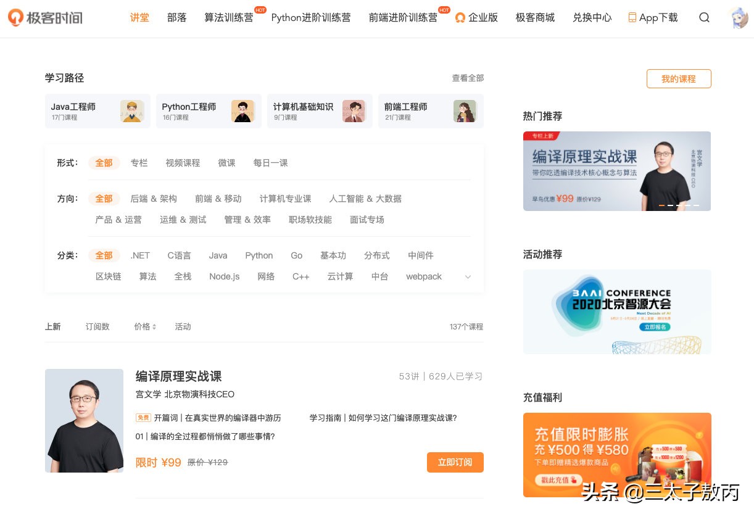Select 专栏 under the 形式 filter
This screenshot has height=517, width=754.
pyautogui.click(x=139, y=163)
